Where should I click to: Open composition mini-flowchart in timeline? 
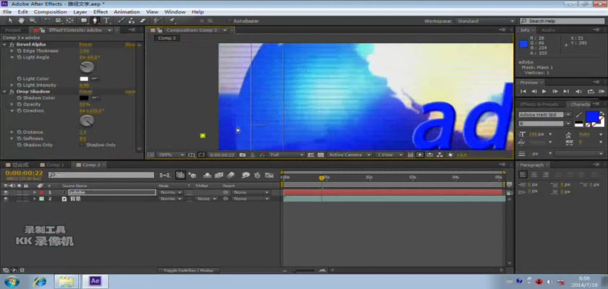pos(165,176)
